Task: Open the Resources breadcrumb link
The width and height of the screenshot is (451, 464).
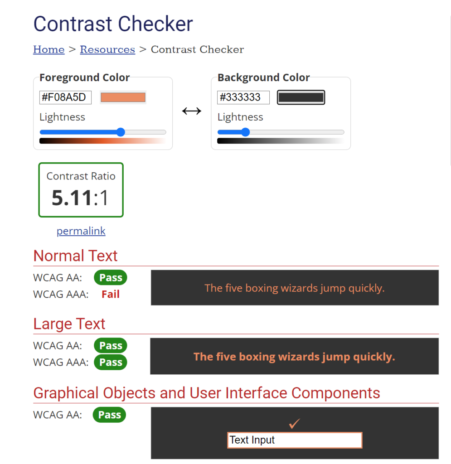Action: pyautogui.click(x=107, y=49)
